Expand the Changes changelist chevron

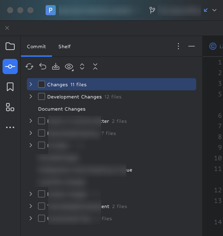[x=31, y=84]
